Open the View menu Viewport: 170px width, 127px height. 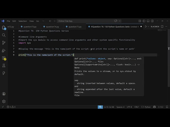coord(32,21)
